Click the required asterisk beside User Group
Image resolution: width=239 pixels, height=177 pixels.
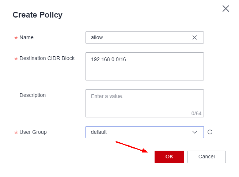16,133
